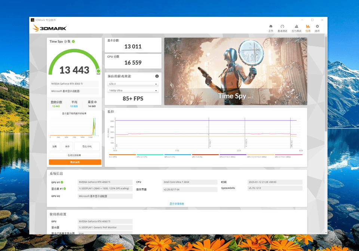
Task: Click Microsoft 基本显示适配器 under the gauge
Action: tap(74, 91)
